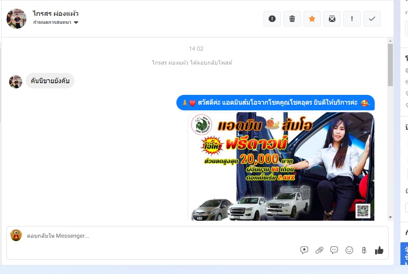The width and height of the screenshot is (408, 274).
Task: Attach a file using the paperclip icon
Action: coord(319,250)
